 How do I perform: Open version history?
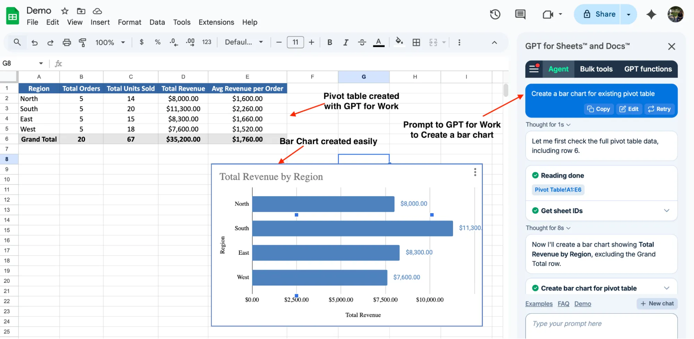(x=495, y=15)
